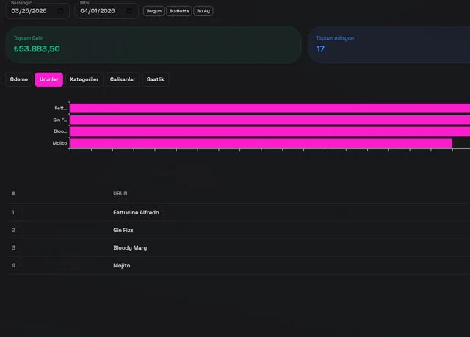470x337 pixels.
Task: Switch to the Kategoriler tab
Action: coord(84,79)
